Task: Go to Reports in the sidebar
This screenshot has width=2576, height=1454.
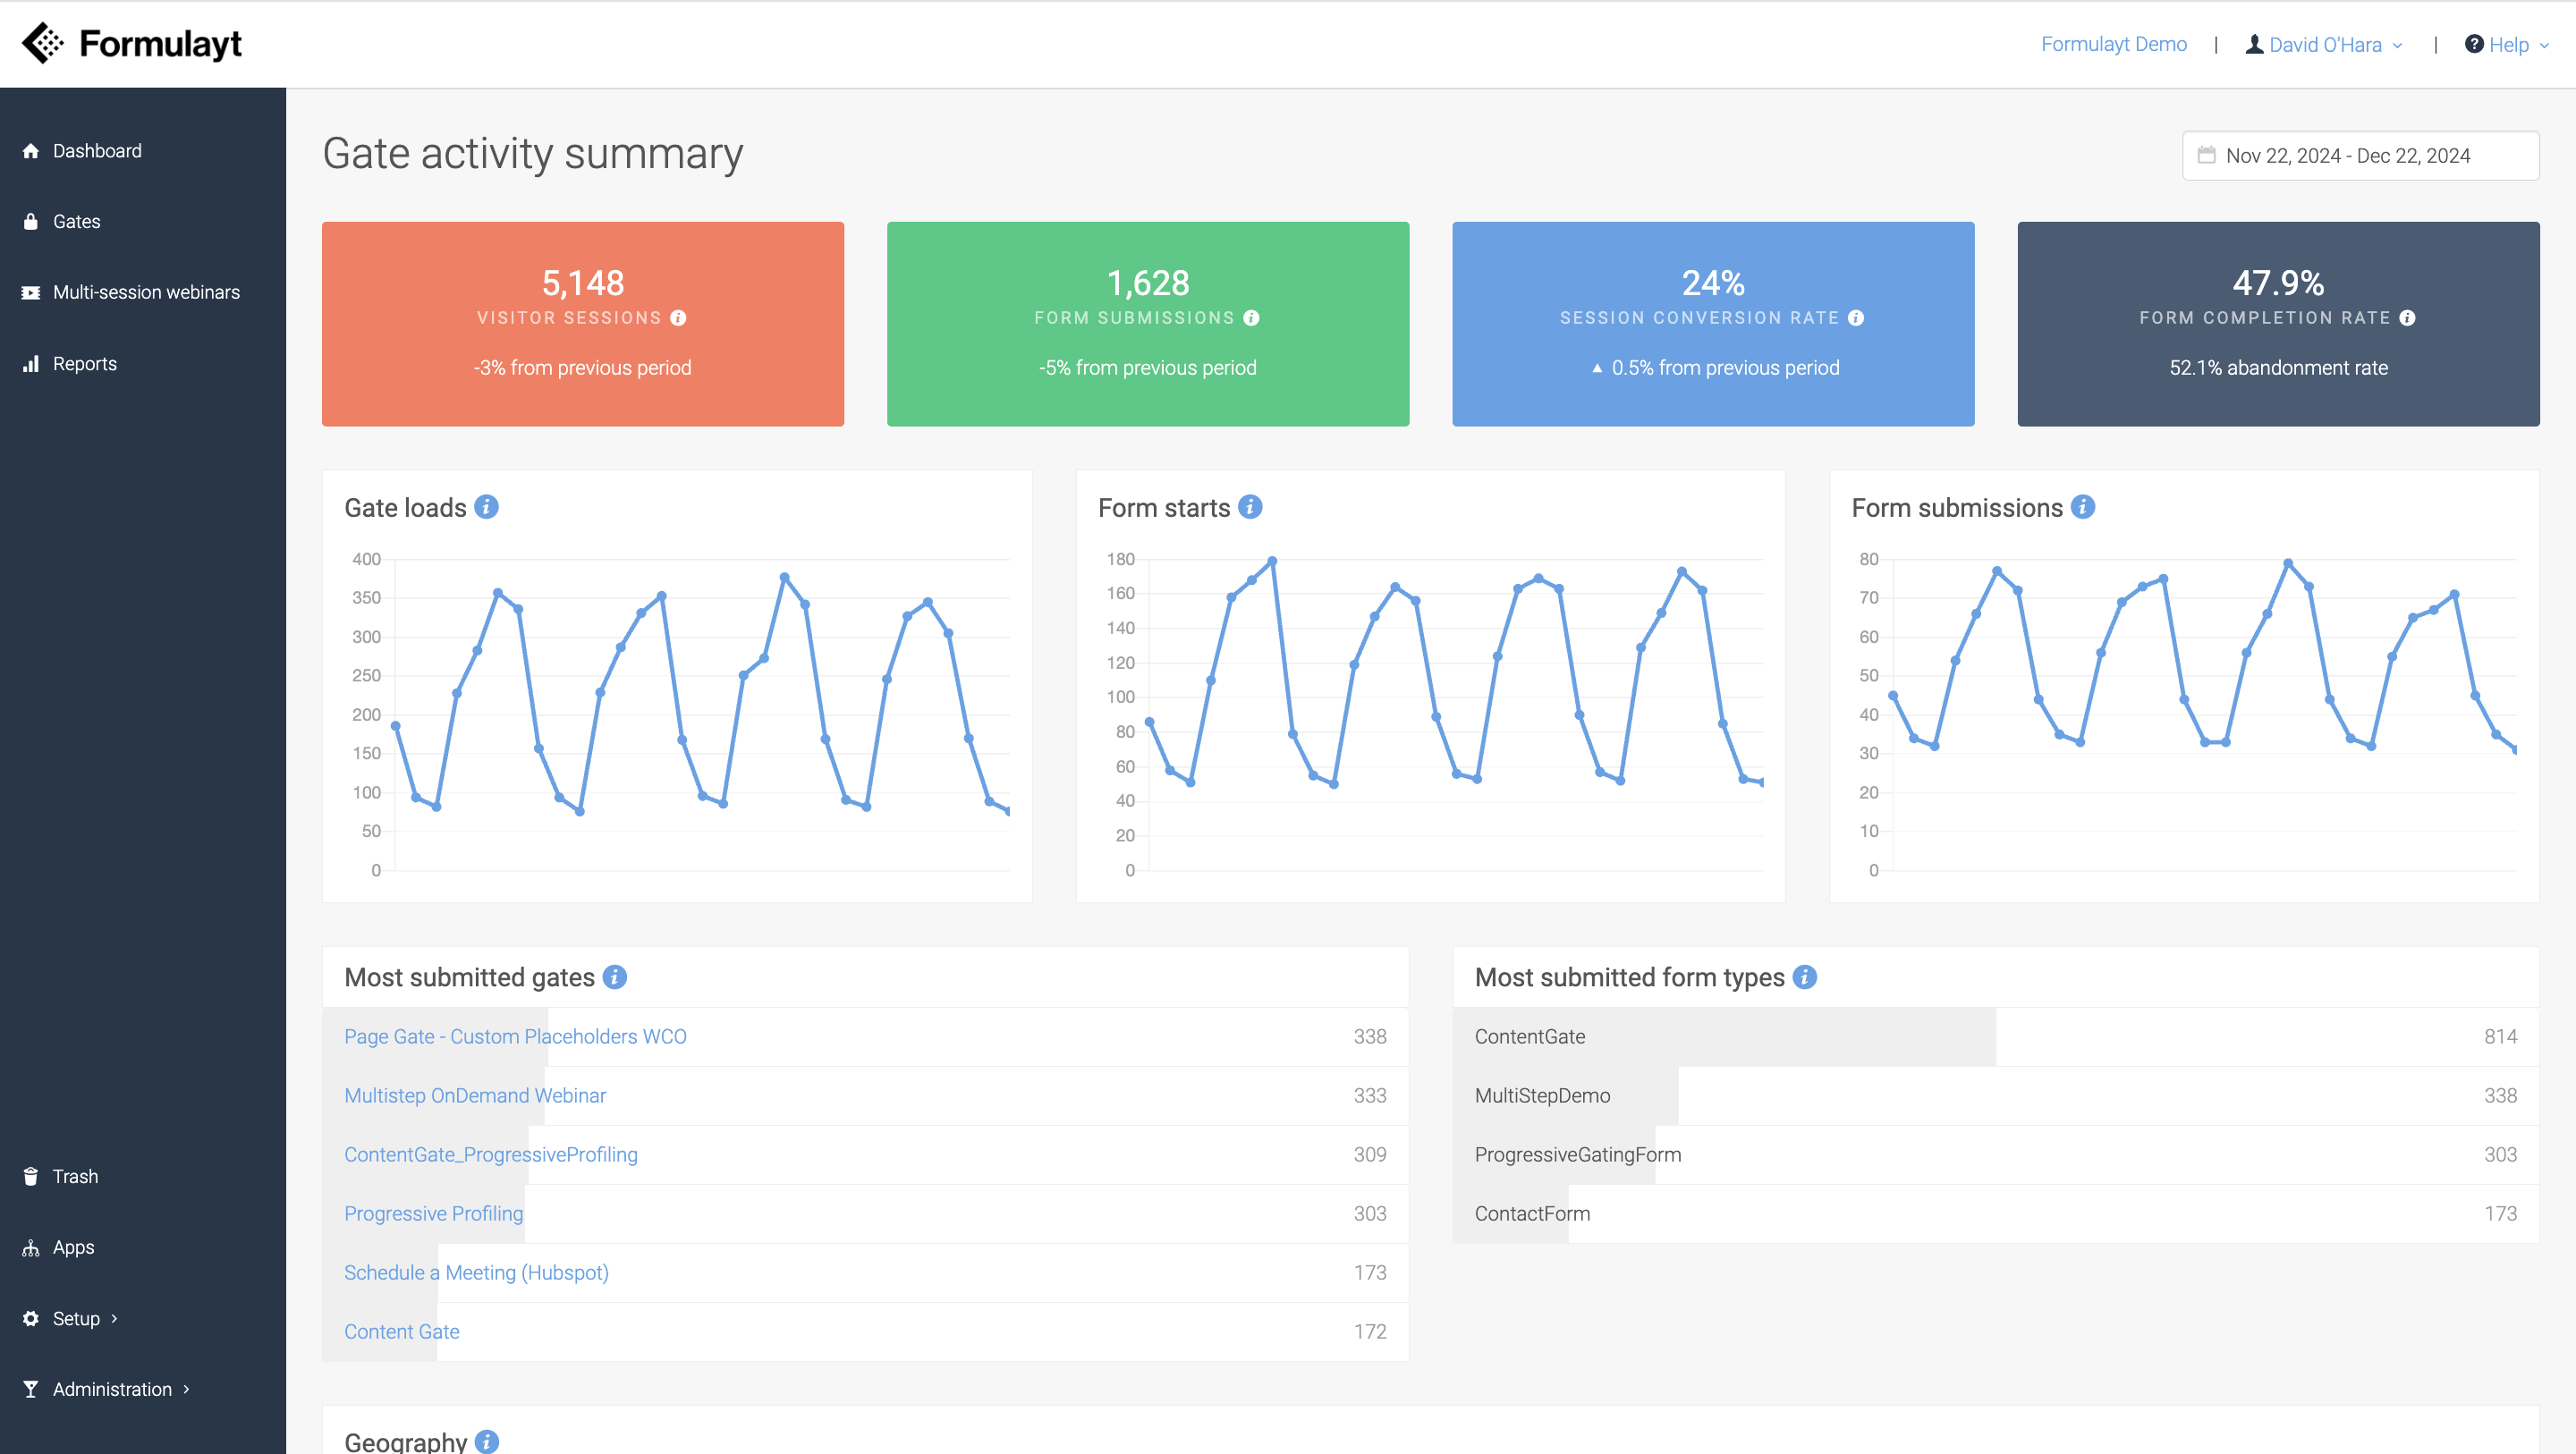Action: click(x=84, y=363)
